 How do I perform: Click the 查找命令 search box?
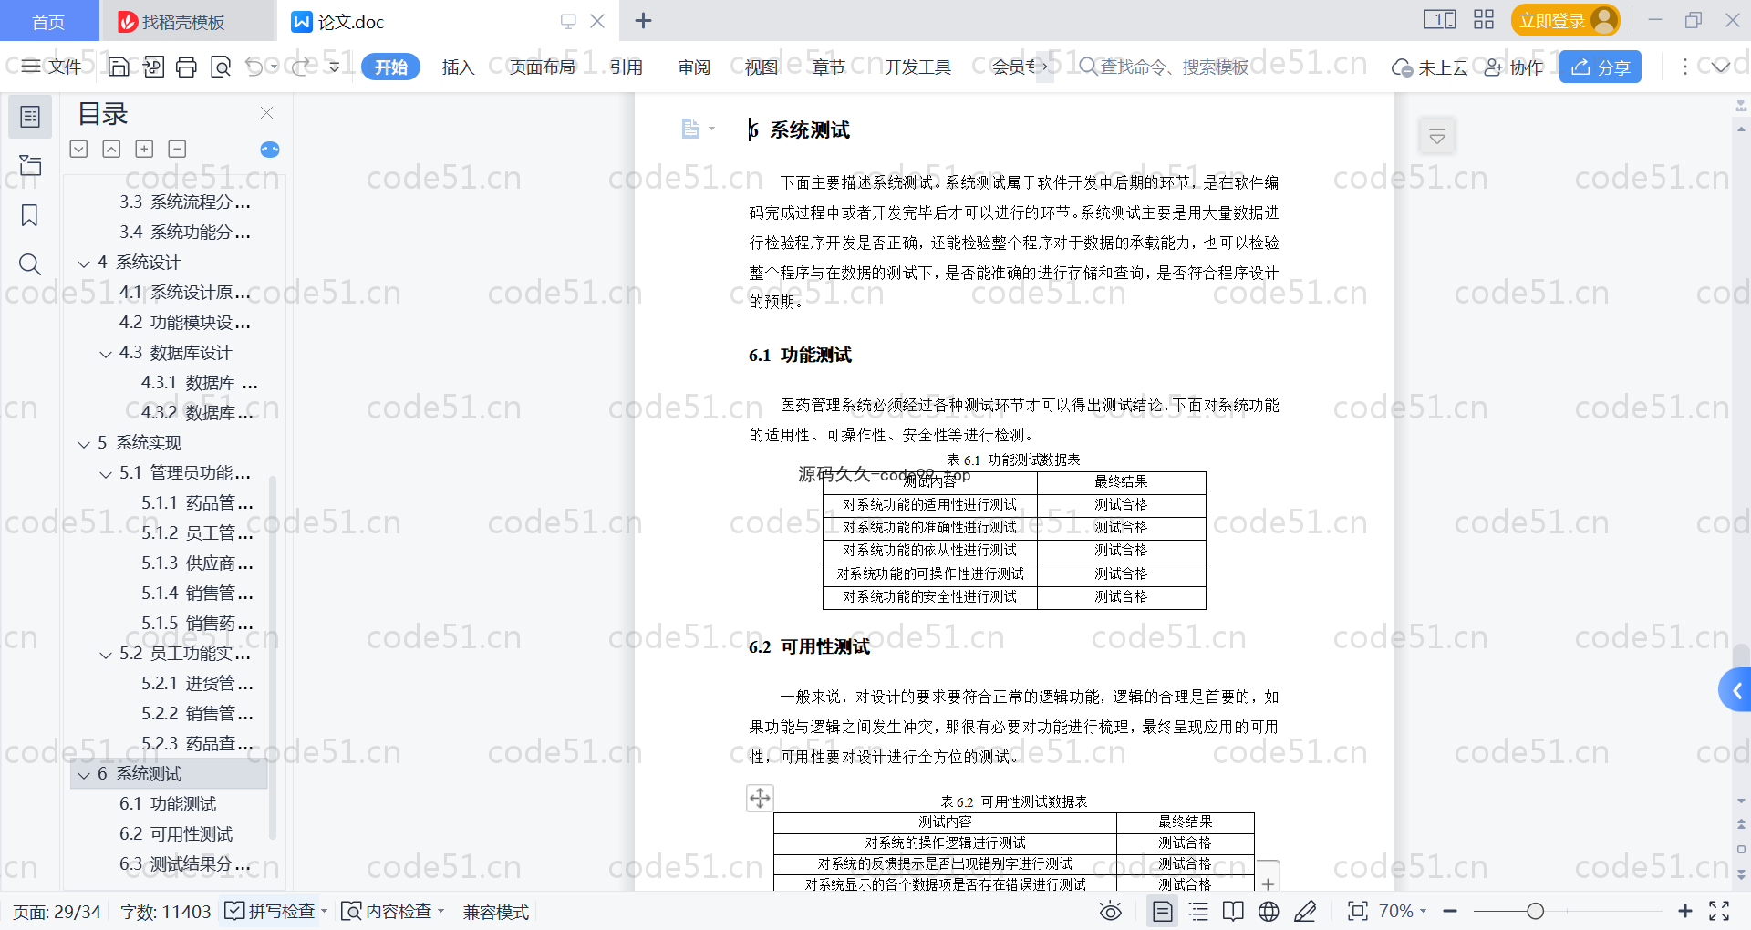point(1165,67)
